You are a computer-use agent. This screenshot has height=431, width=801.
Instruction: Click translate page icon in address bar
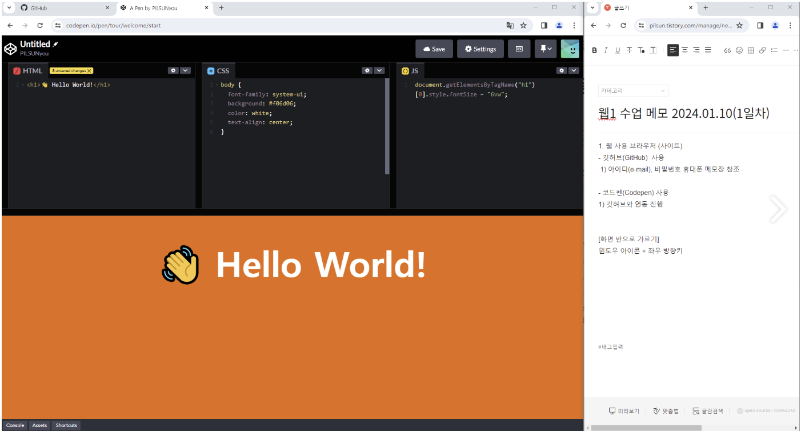pos(510,25)
